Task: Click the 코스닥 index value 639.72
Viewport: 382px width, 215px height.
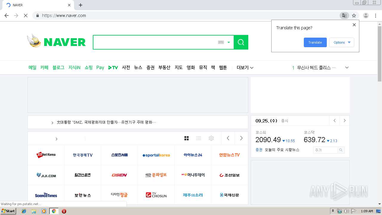Action: 315,140
